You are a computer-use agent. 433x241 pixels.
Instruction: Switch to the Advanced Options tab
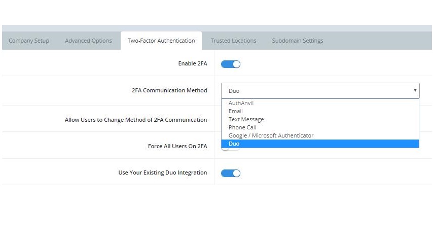click(88, 41)
